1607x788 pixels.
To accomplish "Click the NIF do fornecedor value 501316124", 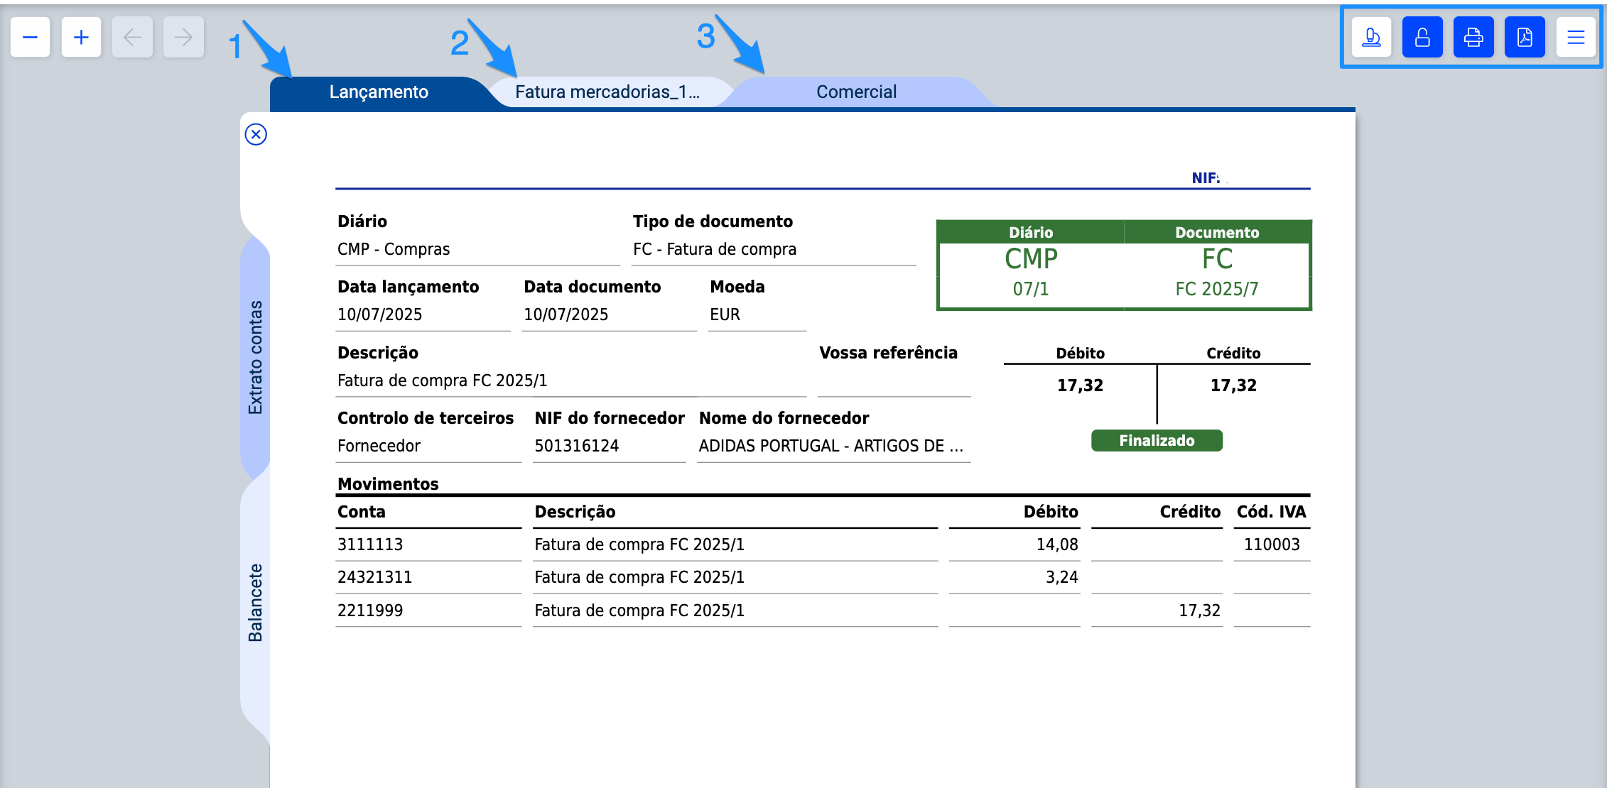I will (576, 446).
